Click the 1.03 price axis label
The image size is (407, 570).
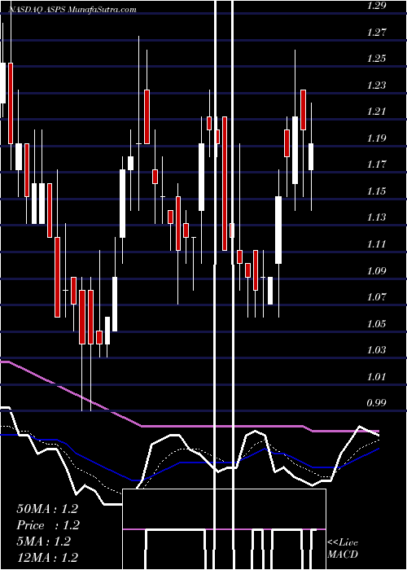click(x=377, y=350)
